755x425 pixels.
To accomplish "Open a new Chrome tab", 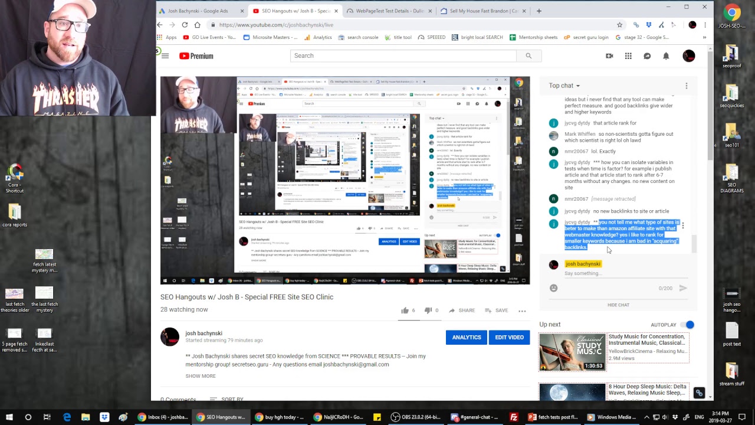I will pos(539,11).
